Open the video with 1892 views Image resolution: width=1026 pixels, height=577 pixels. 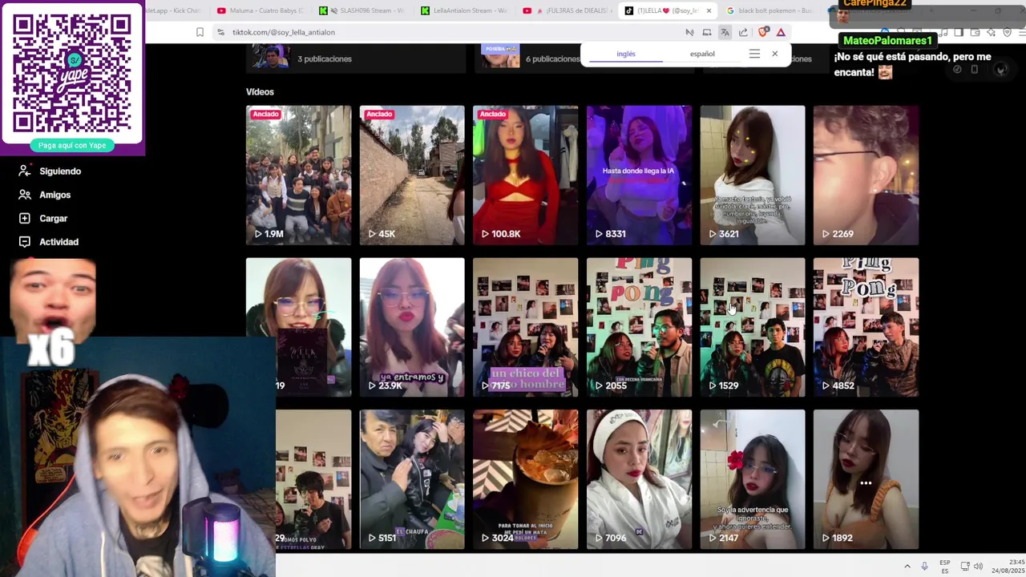click(x=866, y=479)
